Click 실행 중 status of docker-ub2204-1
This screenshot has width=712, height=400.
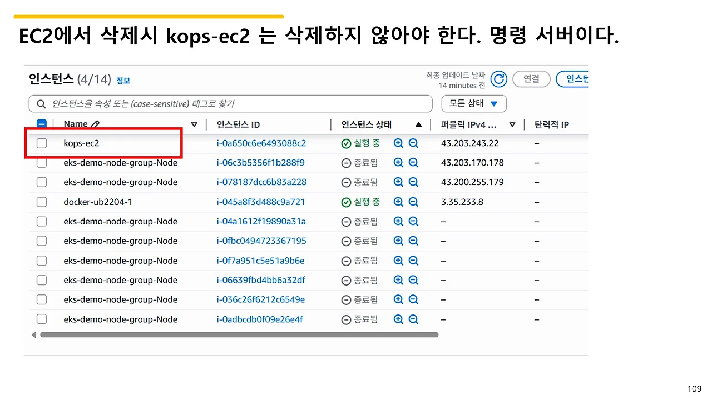(x=360, y=202)
